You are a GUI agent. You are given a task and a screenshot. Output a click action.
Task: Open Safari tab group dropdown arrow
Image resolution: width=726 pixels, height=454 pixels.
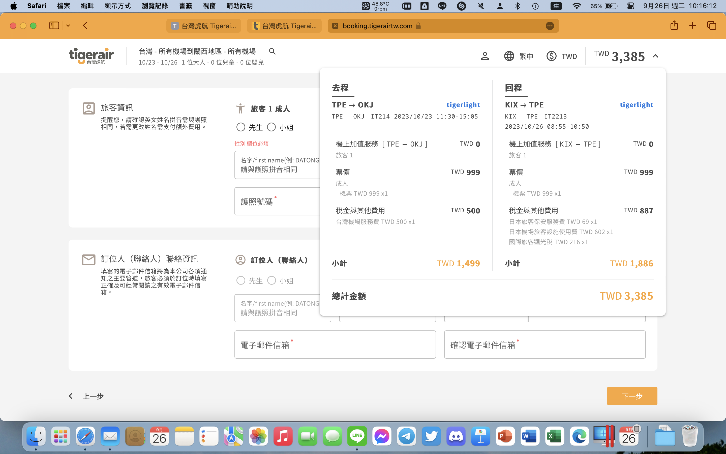coord(68,25)
